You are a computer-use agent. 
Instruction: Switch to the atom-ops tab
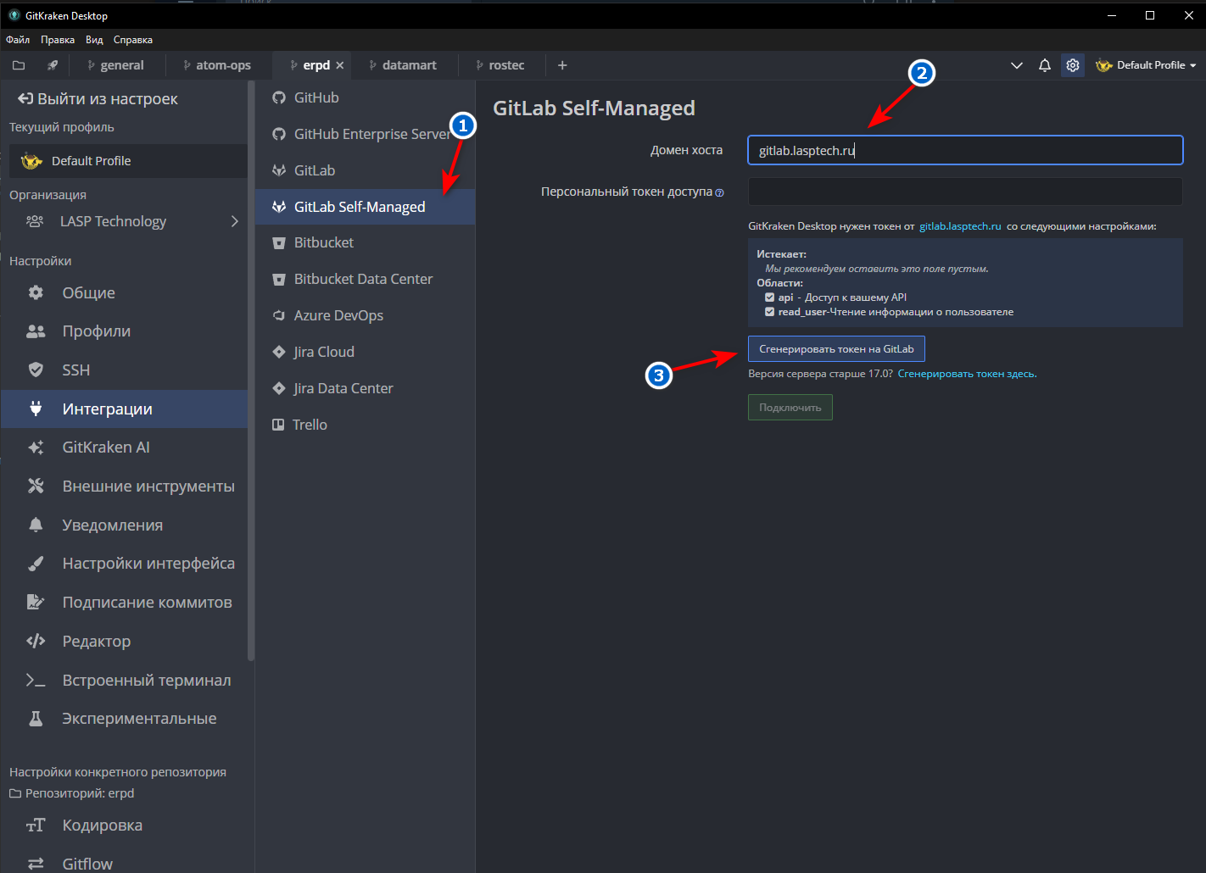218,65
